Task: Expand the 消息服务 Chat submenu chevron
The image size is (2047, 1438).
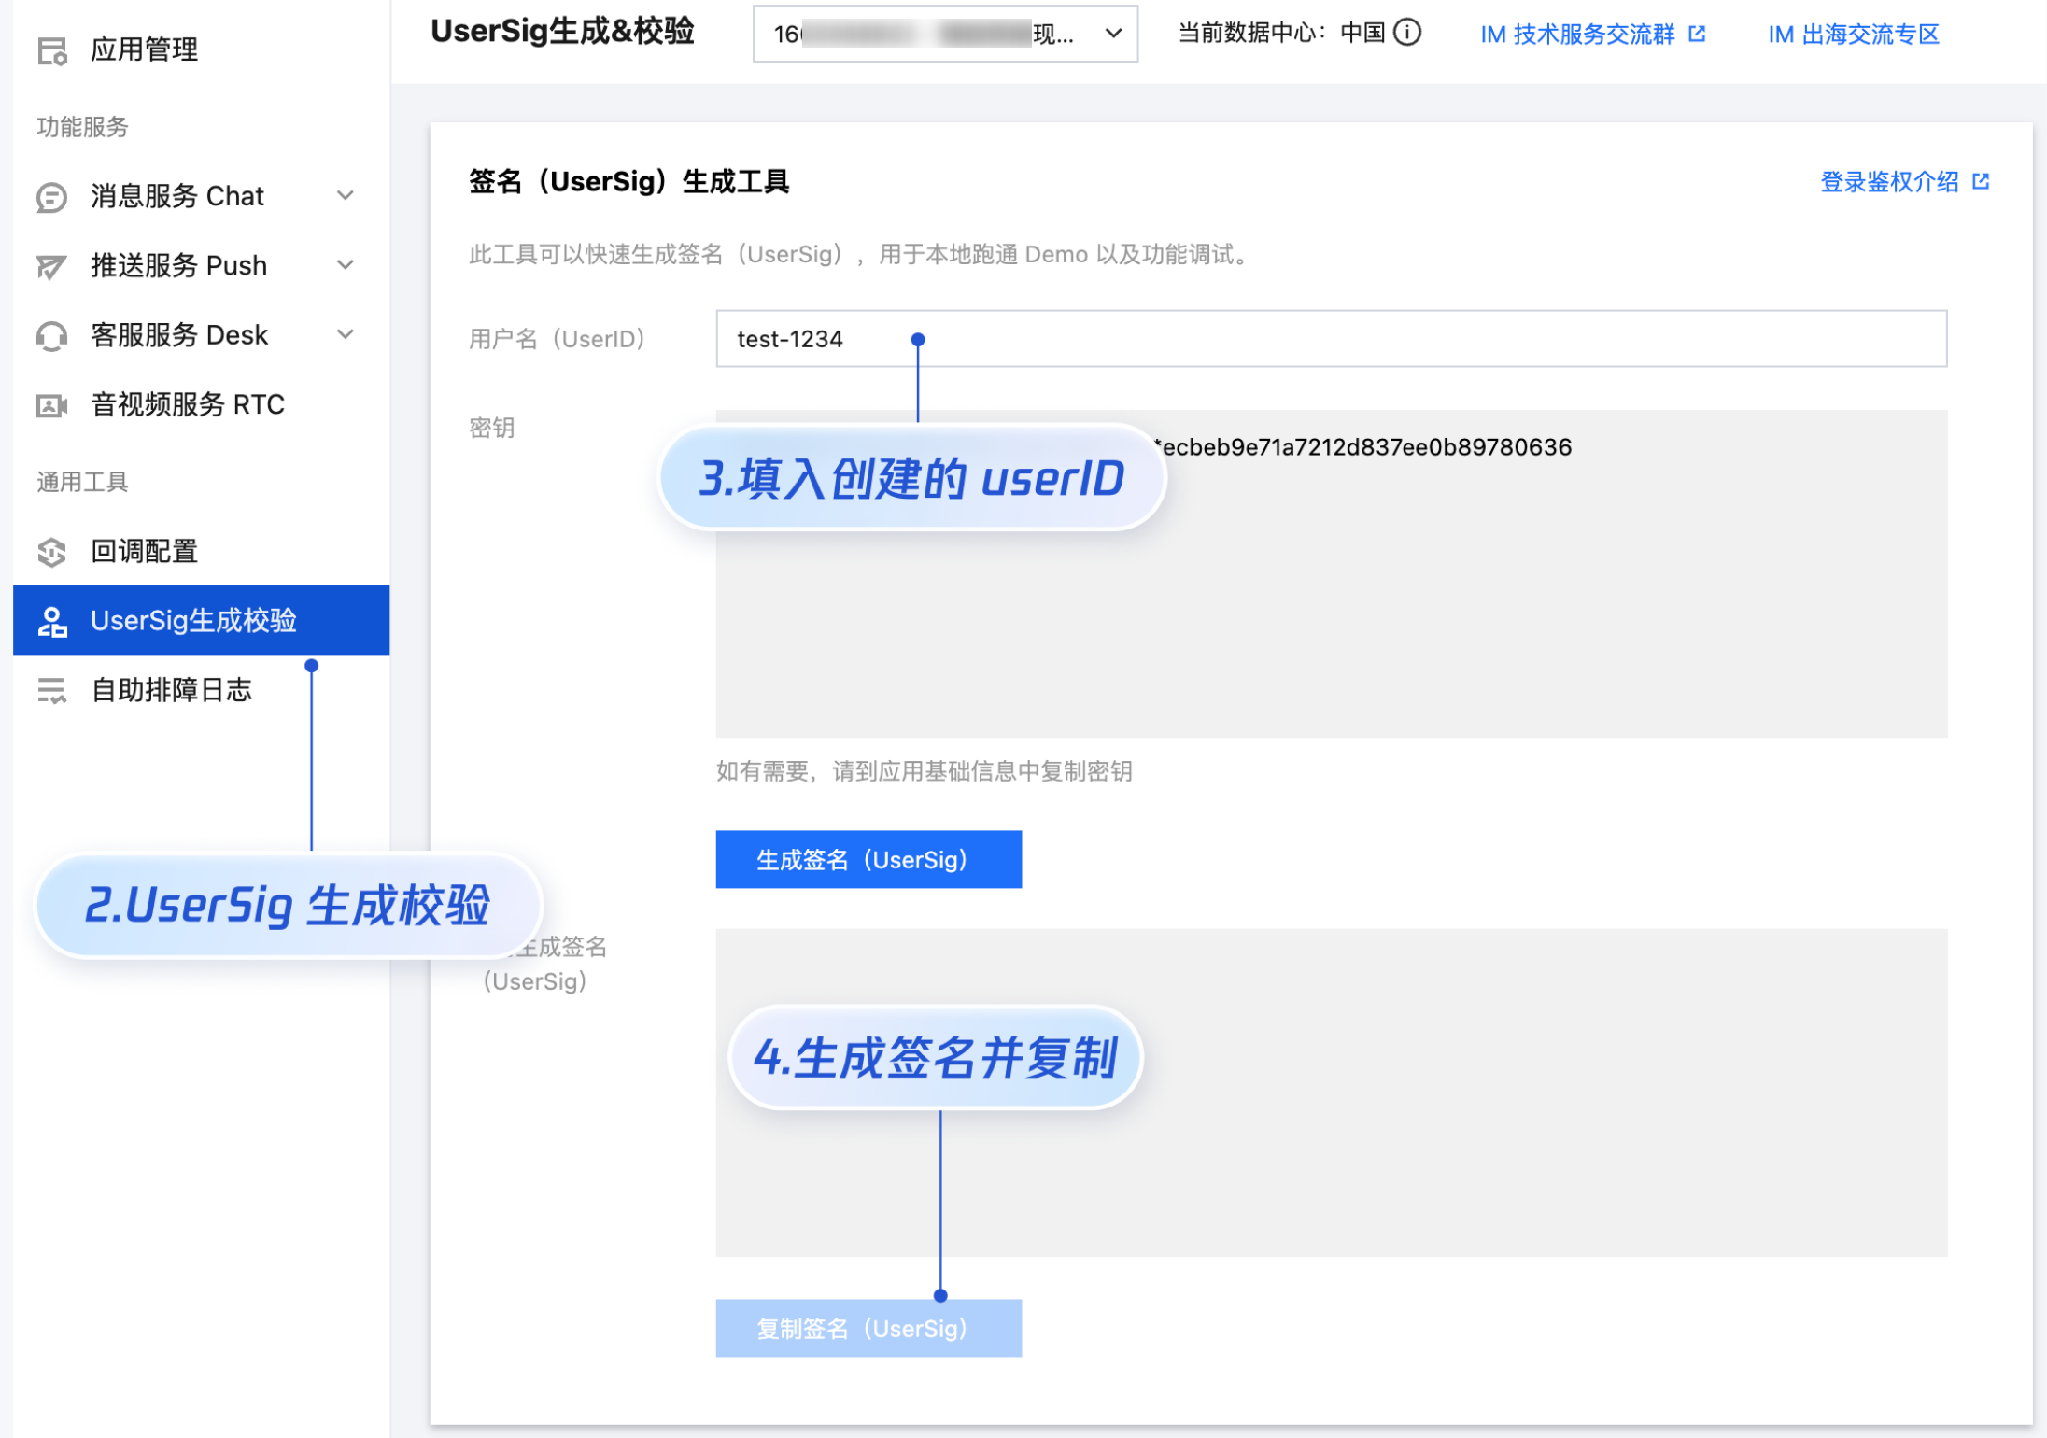Action: [346, 196]
